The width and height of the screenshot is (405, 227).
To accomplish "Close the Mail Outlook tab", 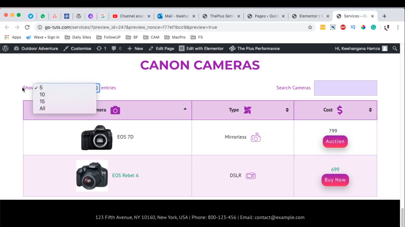I will point(194,16).
